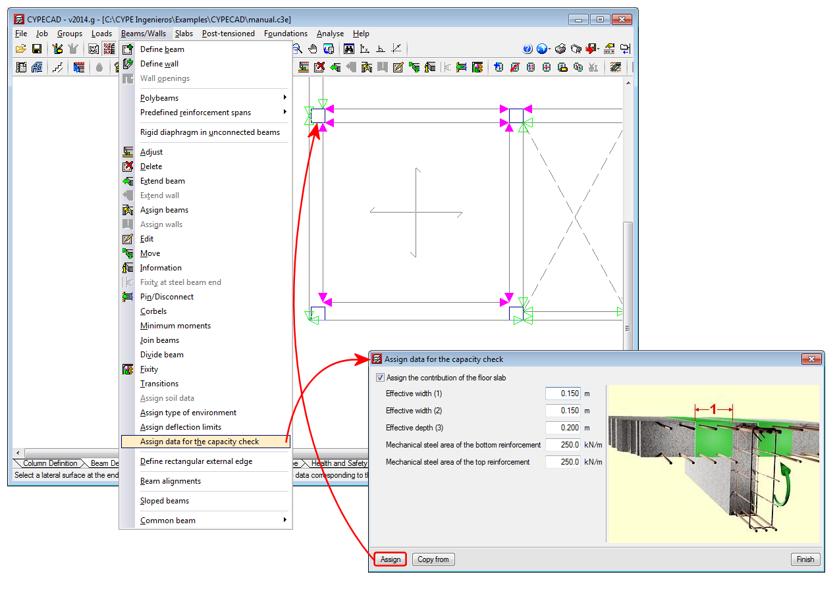The height and width of the screenshot is (589, 837).
Task: Click the Save floppy disk icon
Action: click(x=37, y=49)
